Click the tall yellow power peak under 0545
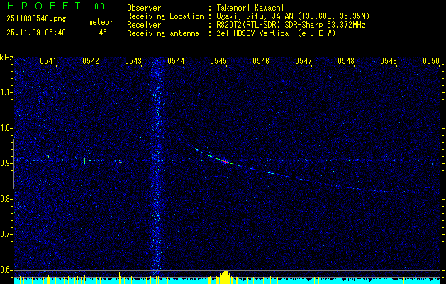This screenshot has height=284, width=446. pyautogui.click(x=225, y=277)
